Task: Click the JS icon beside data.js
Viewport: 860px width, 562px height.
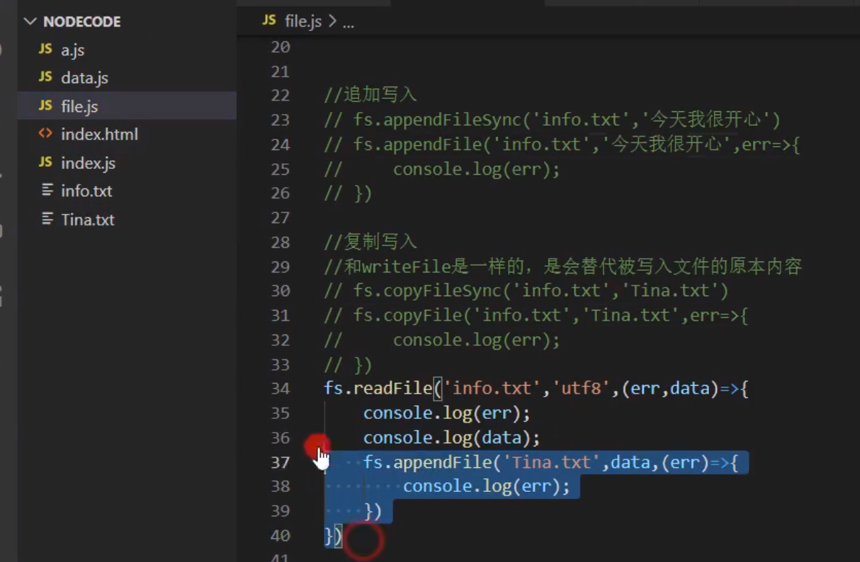Action: pos(46,77)
